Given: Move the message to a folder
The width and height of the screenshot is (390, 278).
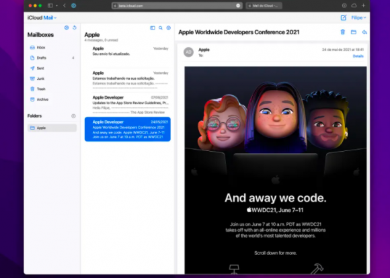Looking at the screenshot, I should 354,32.
